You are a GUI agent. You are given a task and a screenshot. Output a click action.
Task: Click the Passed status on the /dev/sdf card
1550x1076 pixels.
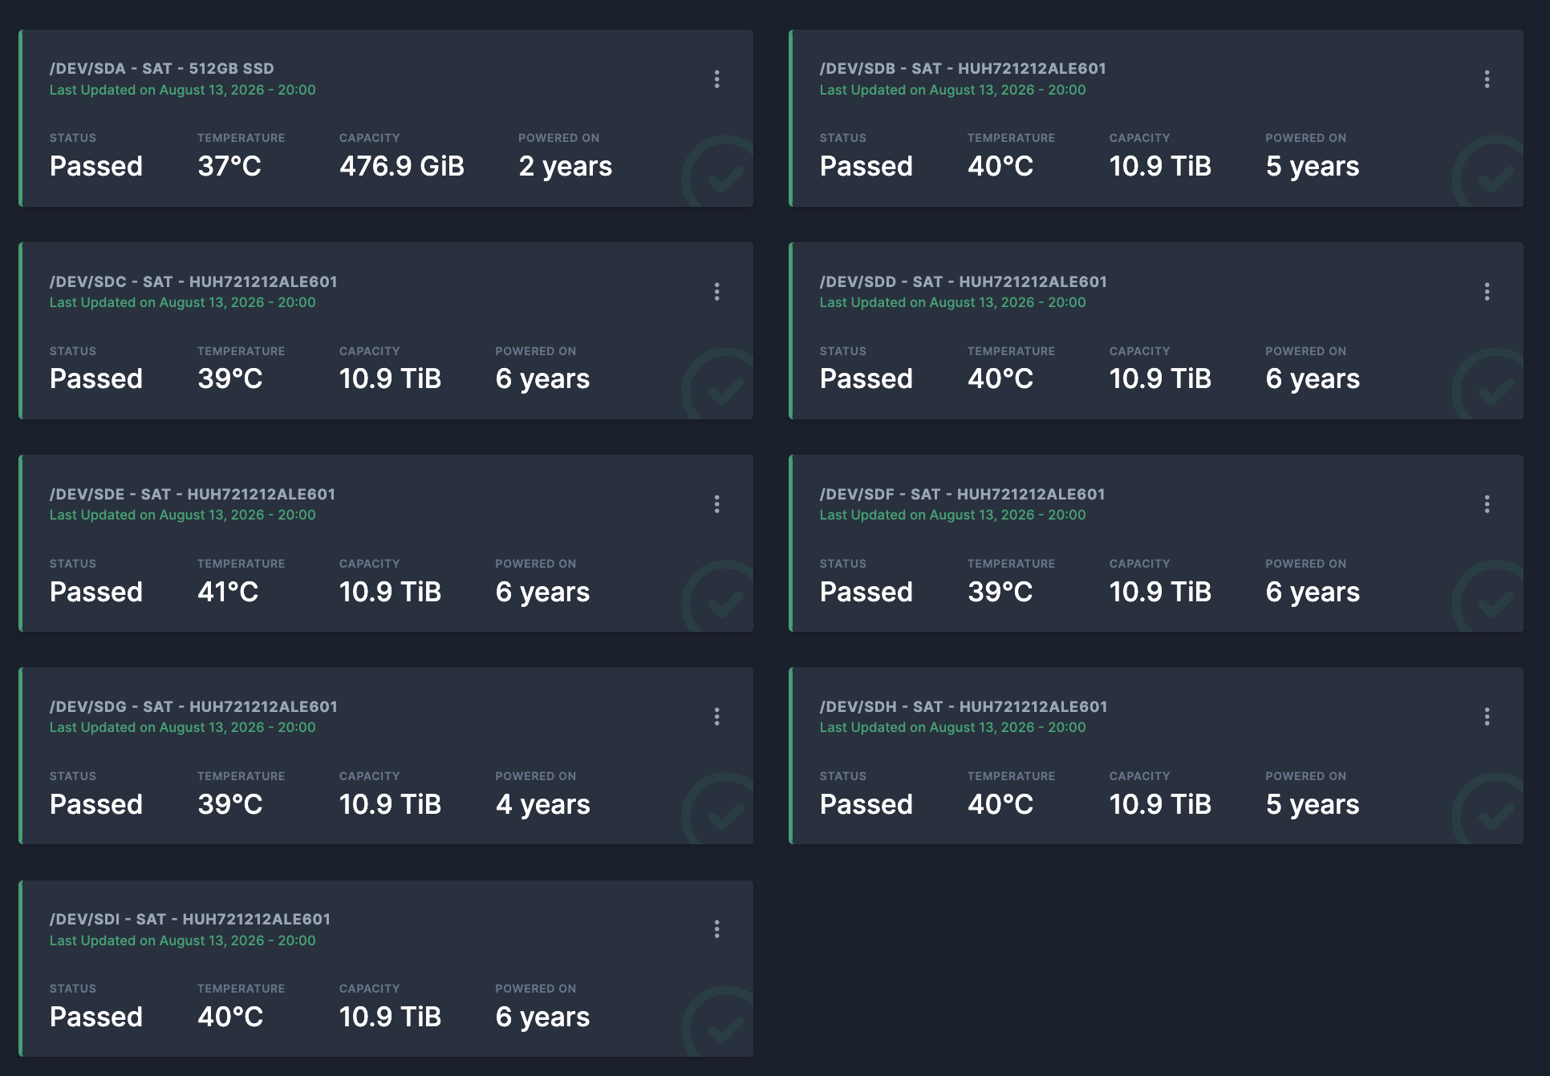coord(866,592)
